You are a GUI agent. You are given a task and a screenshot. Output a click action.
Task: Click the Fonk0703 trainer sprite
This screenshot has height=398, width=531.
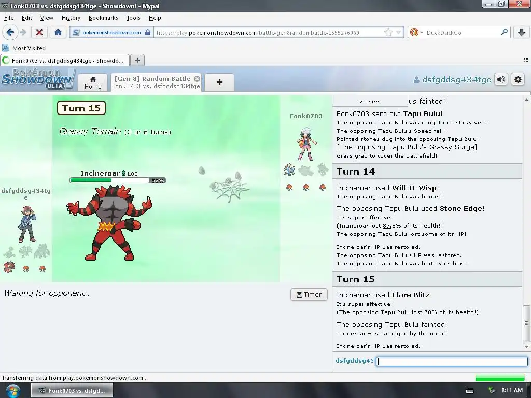[307, 144]
